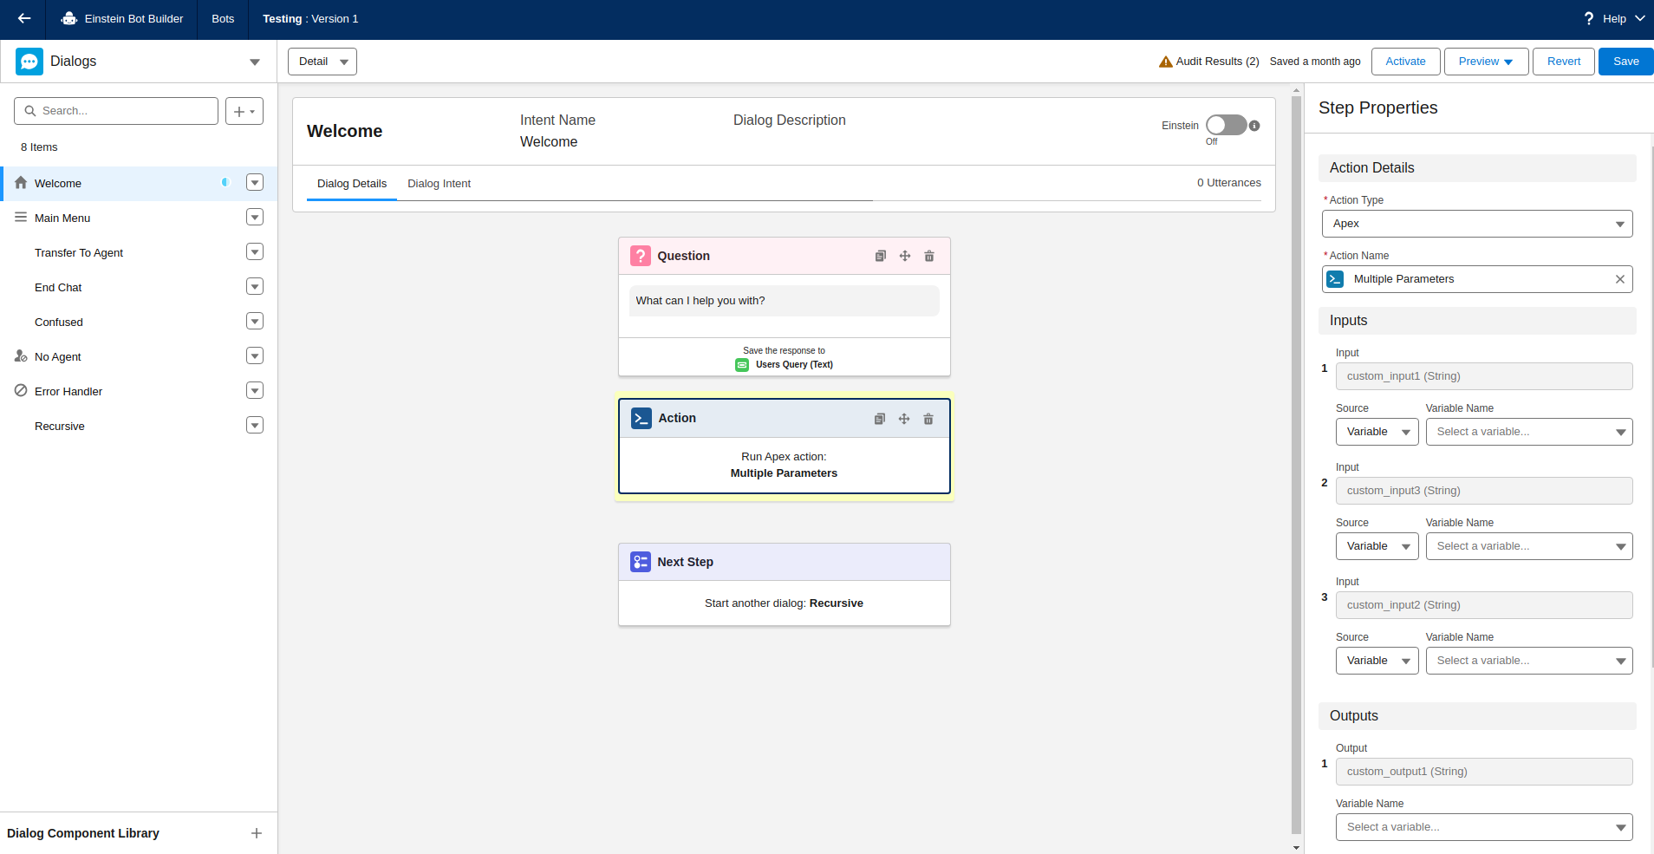Click move icon on Action step
The image size is (1654, 854).
point(904,419)
